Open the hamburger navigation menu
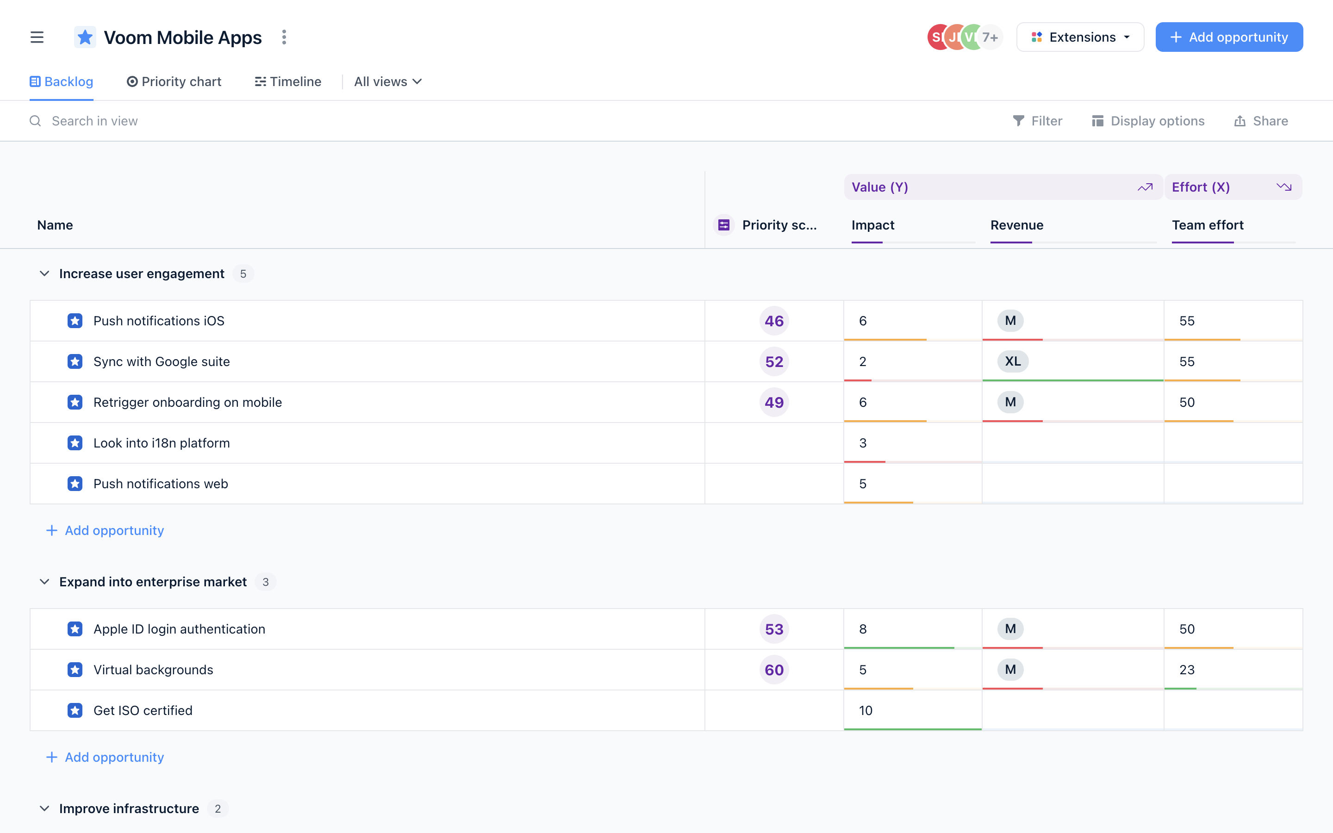The width and height of the screenshot is (1333, 833). (37, 37)
